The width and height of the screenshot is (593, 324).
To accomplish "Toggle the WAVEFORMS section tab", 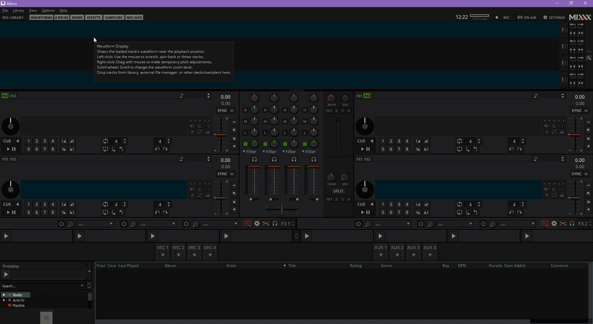I will [x=41, y=17].
